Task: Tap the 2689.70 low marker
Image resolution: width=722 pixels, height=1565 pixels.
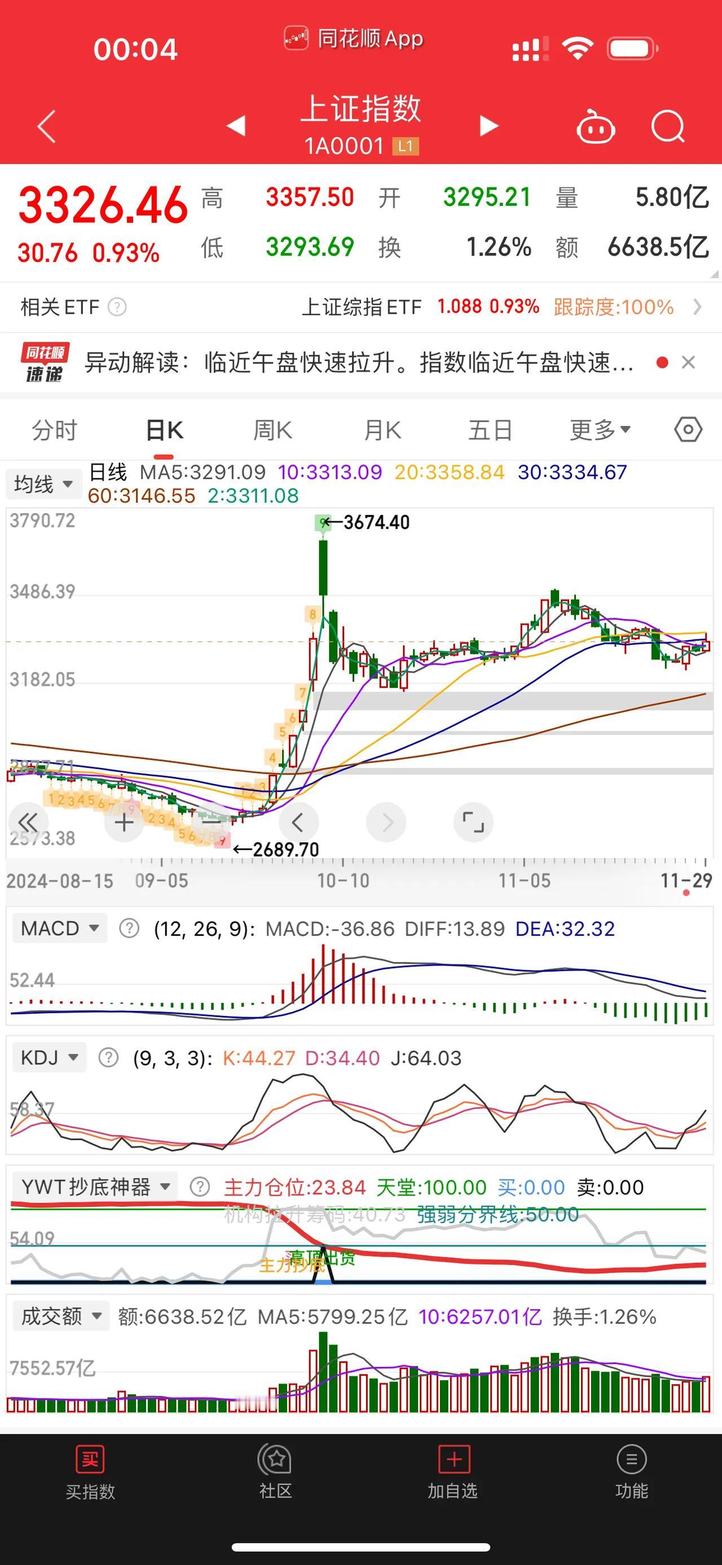Action: (x=276, y=849)
